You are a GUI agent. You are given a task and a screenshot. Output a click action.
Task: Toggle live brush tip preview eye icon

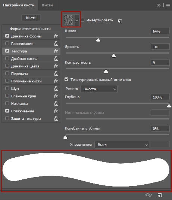click(x=148, y=195)
